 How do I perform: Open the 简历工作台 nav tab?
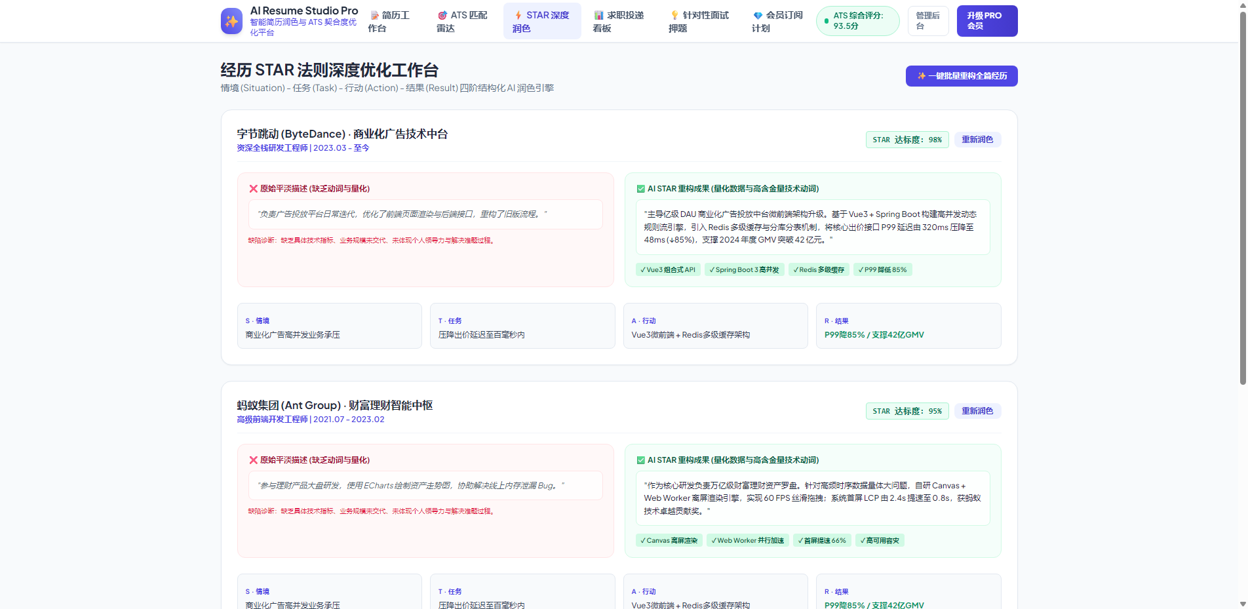pos(393,21)
